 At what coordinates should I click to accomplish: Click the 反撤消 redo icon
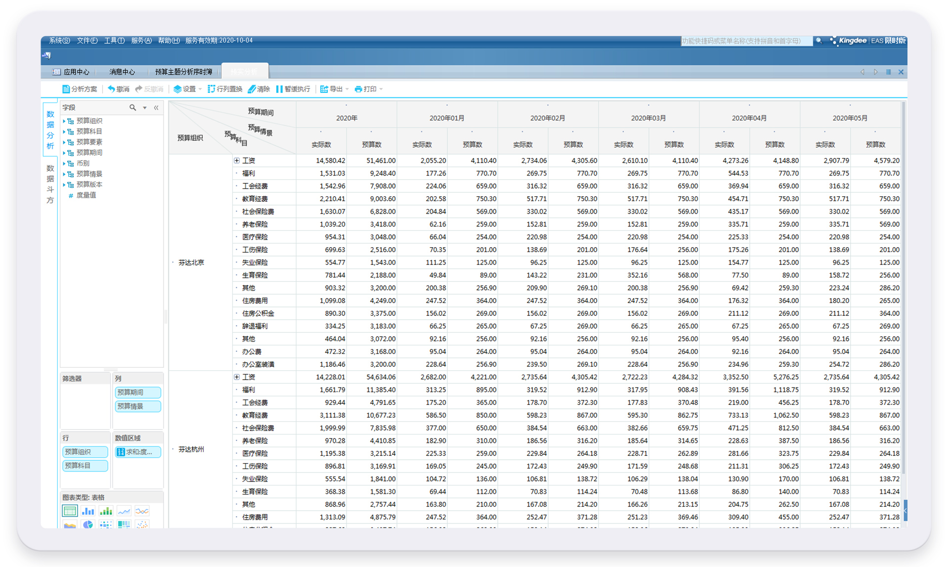point(139,89)
